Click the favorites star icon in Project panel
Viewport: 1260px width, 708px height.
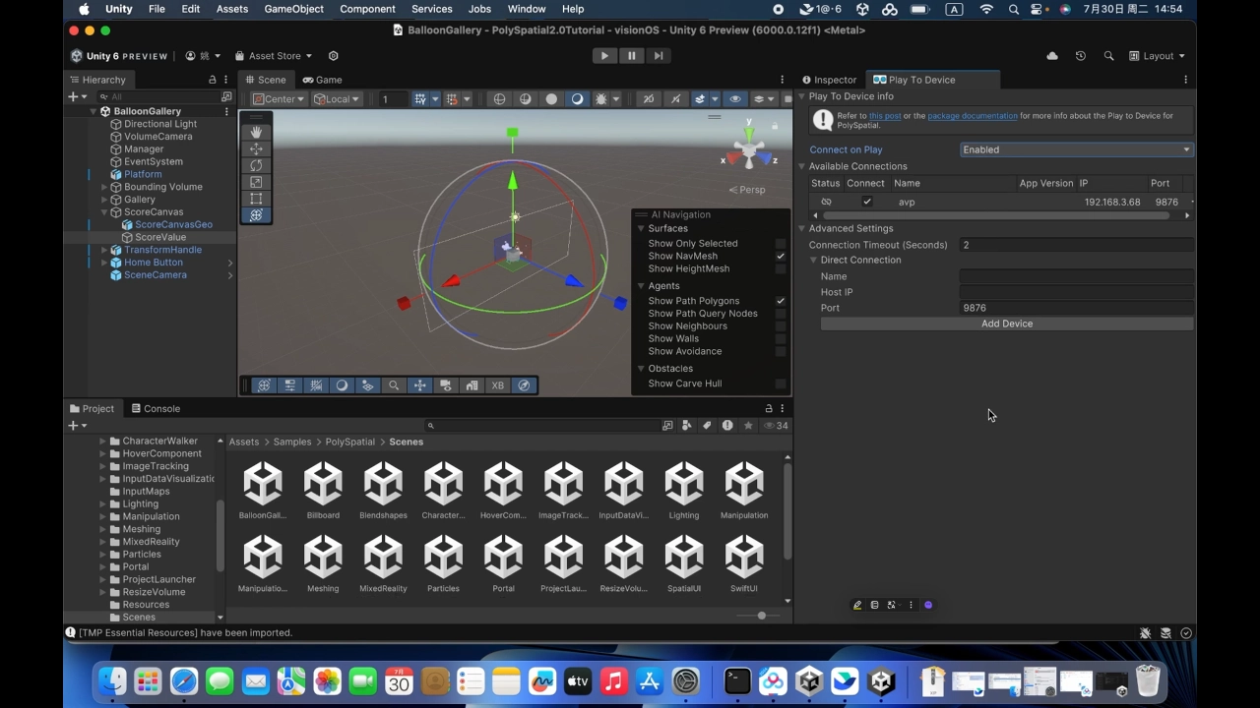748,426
